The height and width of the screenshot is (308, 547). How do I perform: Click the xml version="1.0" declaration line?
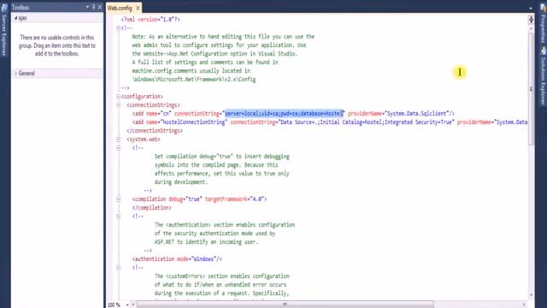pos(150,20)
